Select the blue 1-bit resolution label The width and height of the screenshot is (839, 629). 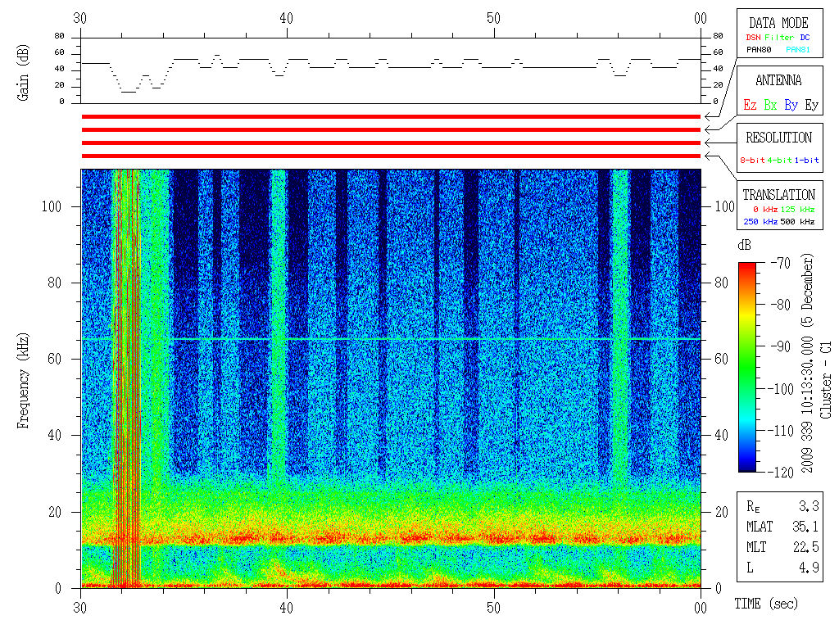point(806,160)
